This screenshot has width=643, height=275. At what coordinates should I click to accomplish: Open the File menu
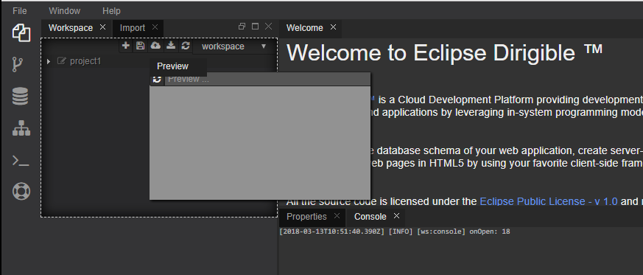tap(20, 10)
